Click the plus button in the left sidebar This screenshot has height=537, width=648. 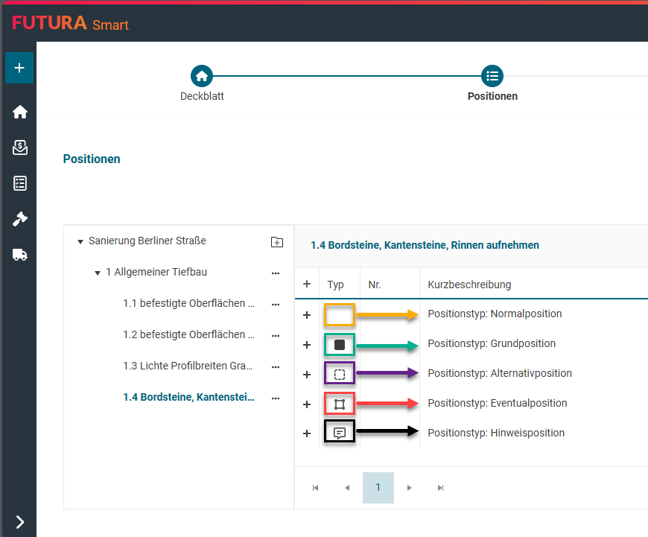19,68
